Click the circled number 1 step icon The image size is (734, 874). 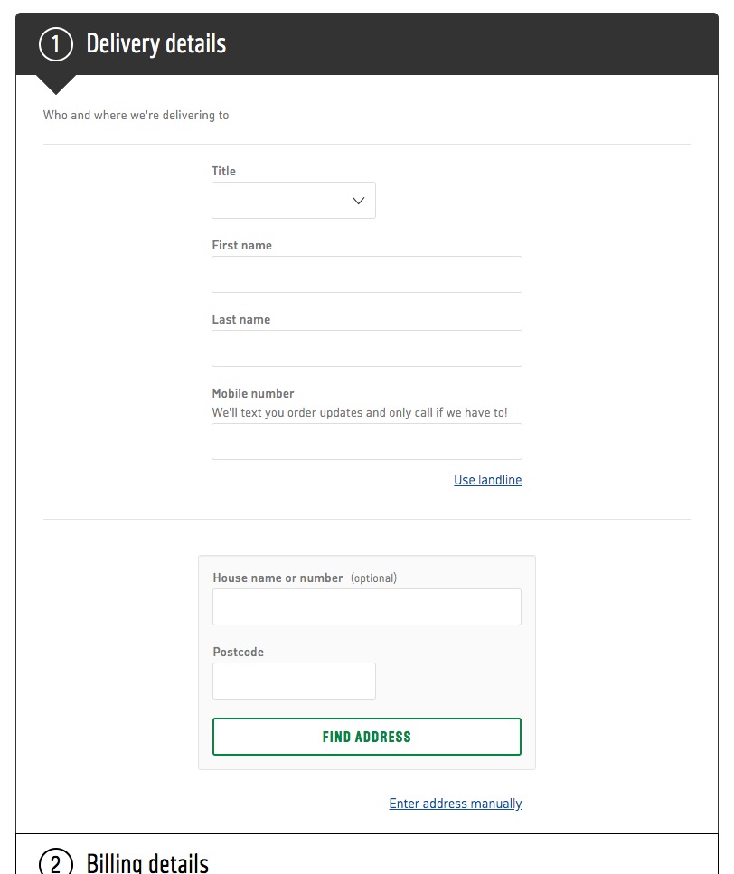pos(56,42)
